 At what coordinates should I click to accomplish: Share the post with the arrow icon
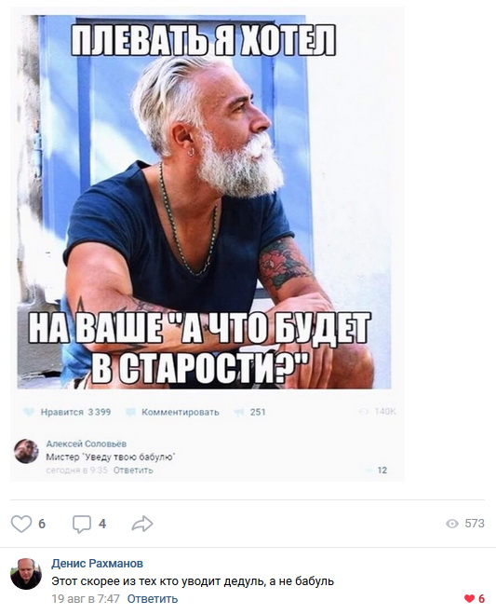click(x=142, y=524)
